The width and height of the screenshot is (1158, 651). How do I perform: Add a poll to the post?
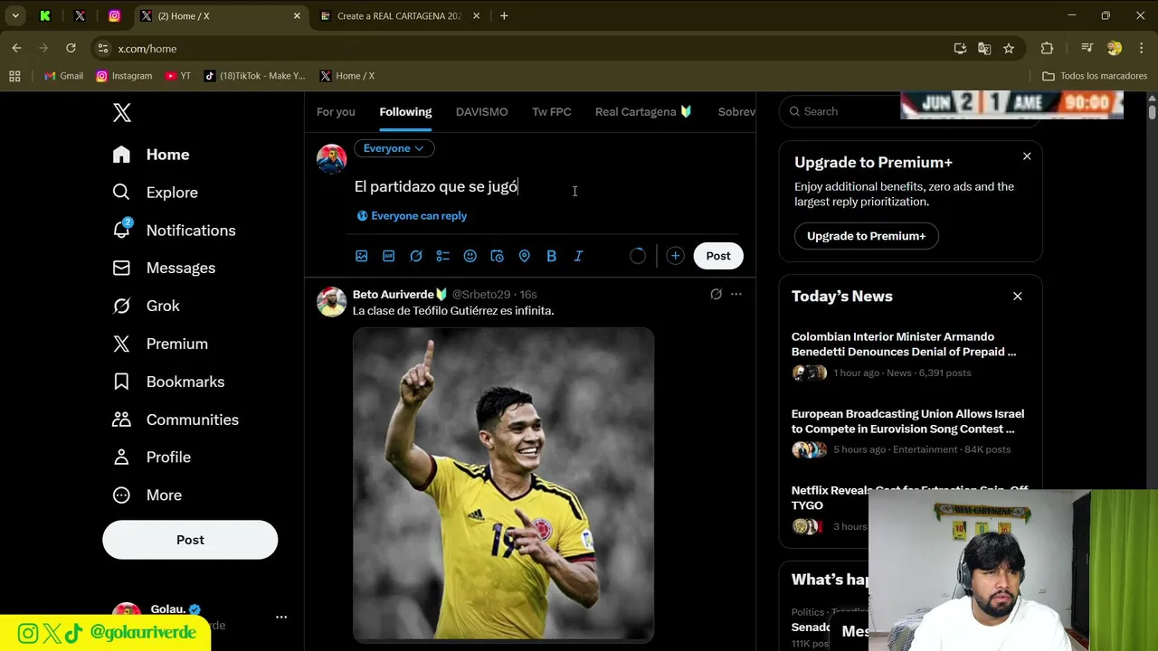click(x=443, y=256)
